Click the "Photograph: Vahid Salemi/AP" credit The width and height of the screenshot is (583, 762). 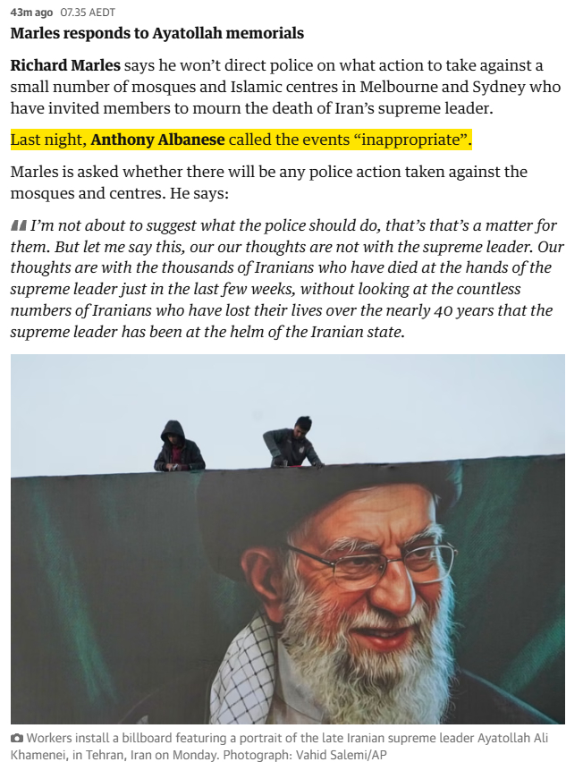coord(305,755)
